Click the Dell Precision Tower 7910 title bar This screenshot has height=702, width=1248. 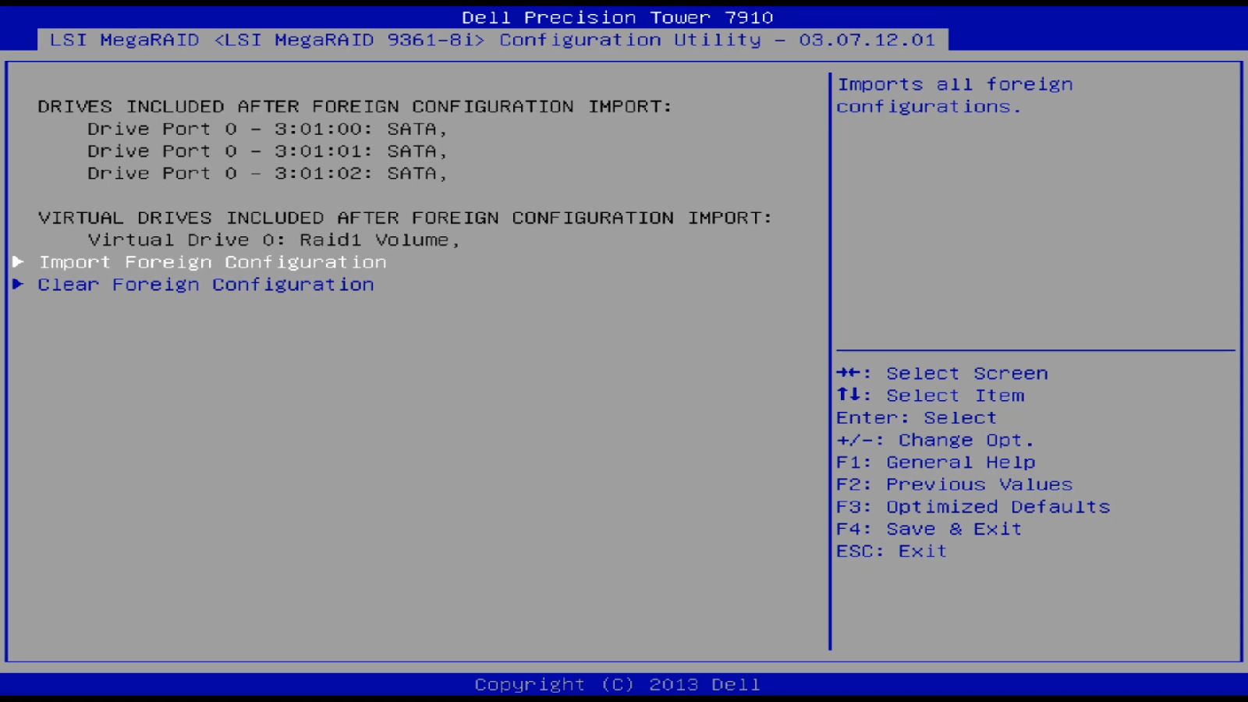pos(618,16)
